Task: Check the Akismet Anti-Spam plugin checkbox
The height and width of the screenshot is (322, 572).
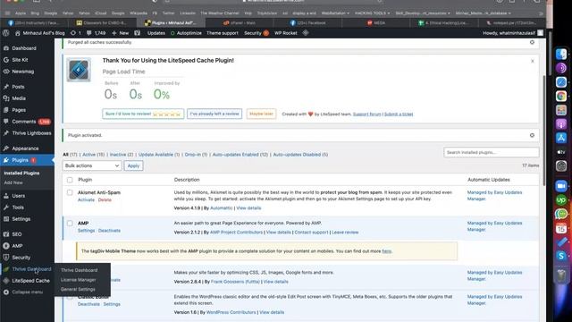Action: (x=70, y=192)
